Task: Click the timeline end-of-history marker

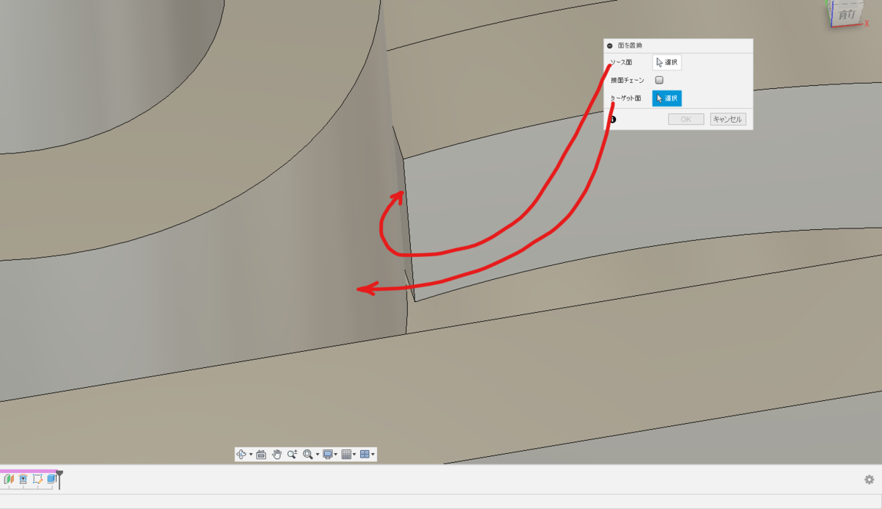Action: click(x=60, y=480)
